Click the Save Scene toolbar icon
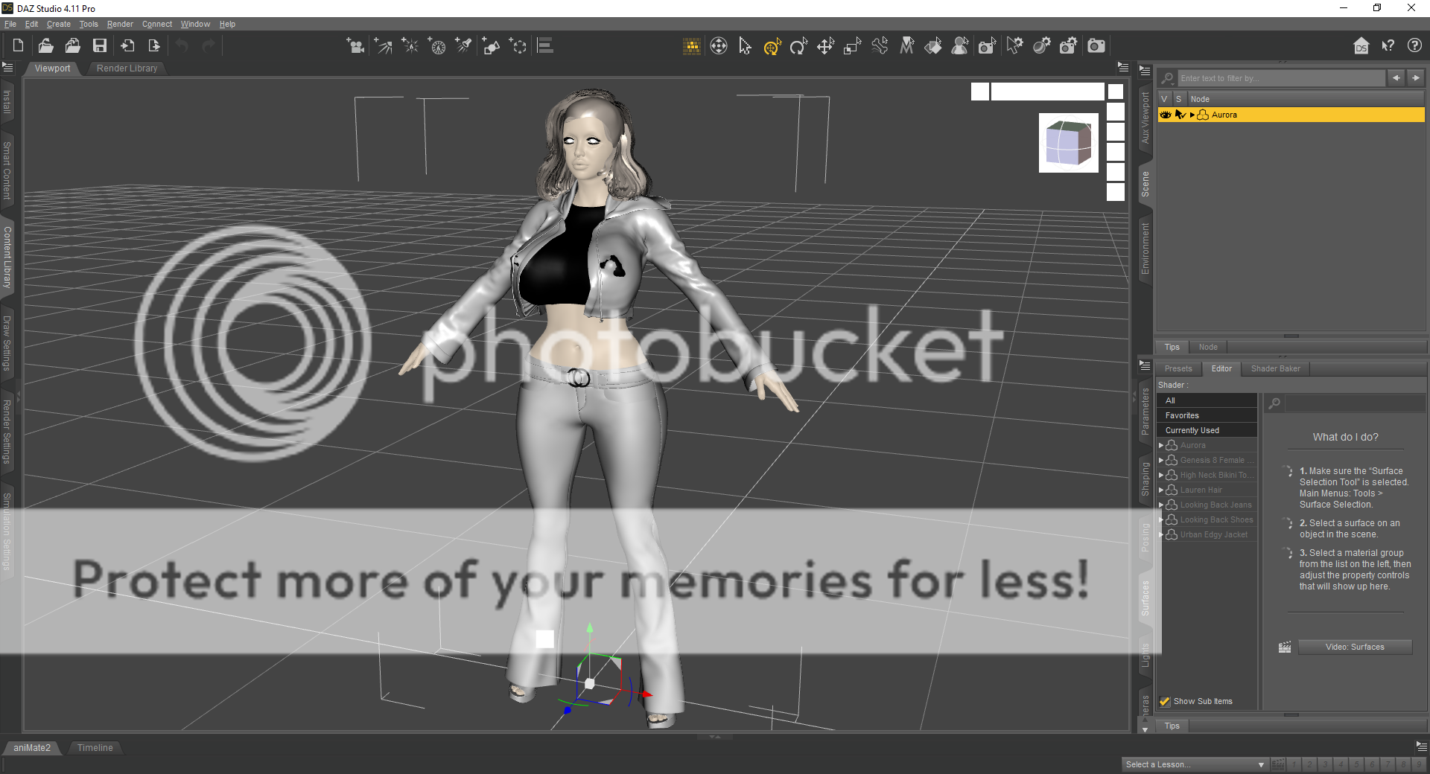This screenshot has width=1430, height=774. tap(99, 46)
